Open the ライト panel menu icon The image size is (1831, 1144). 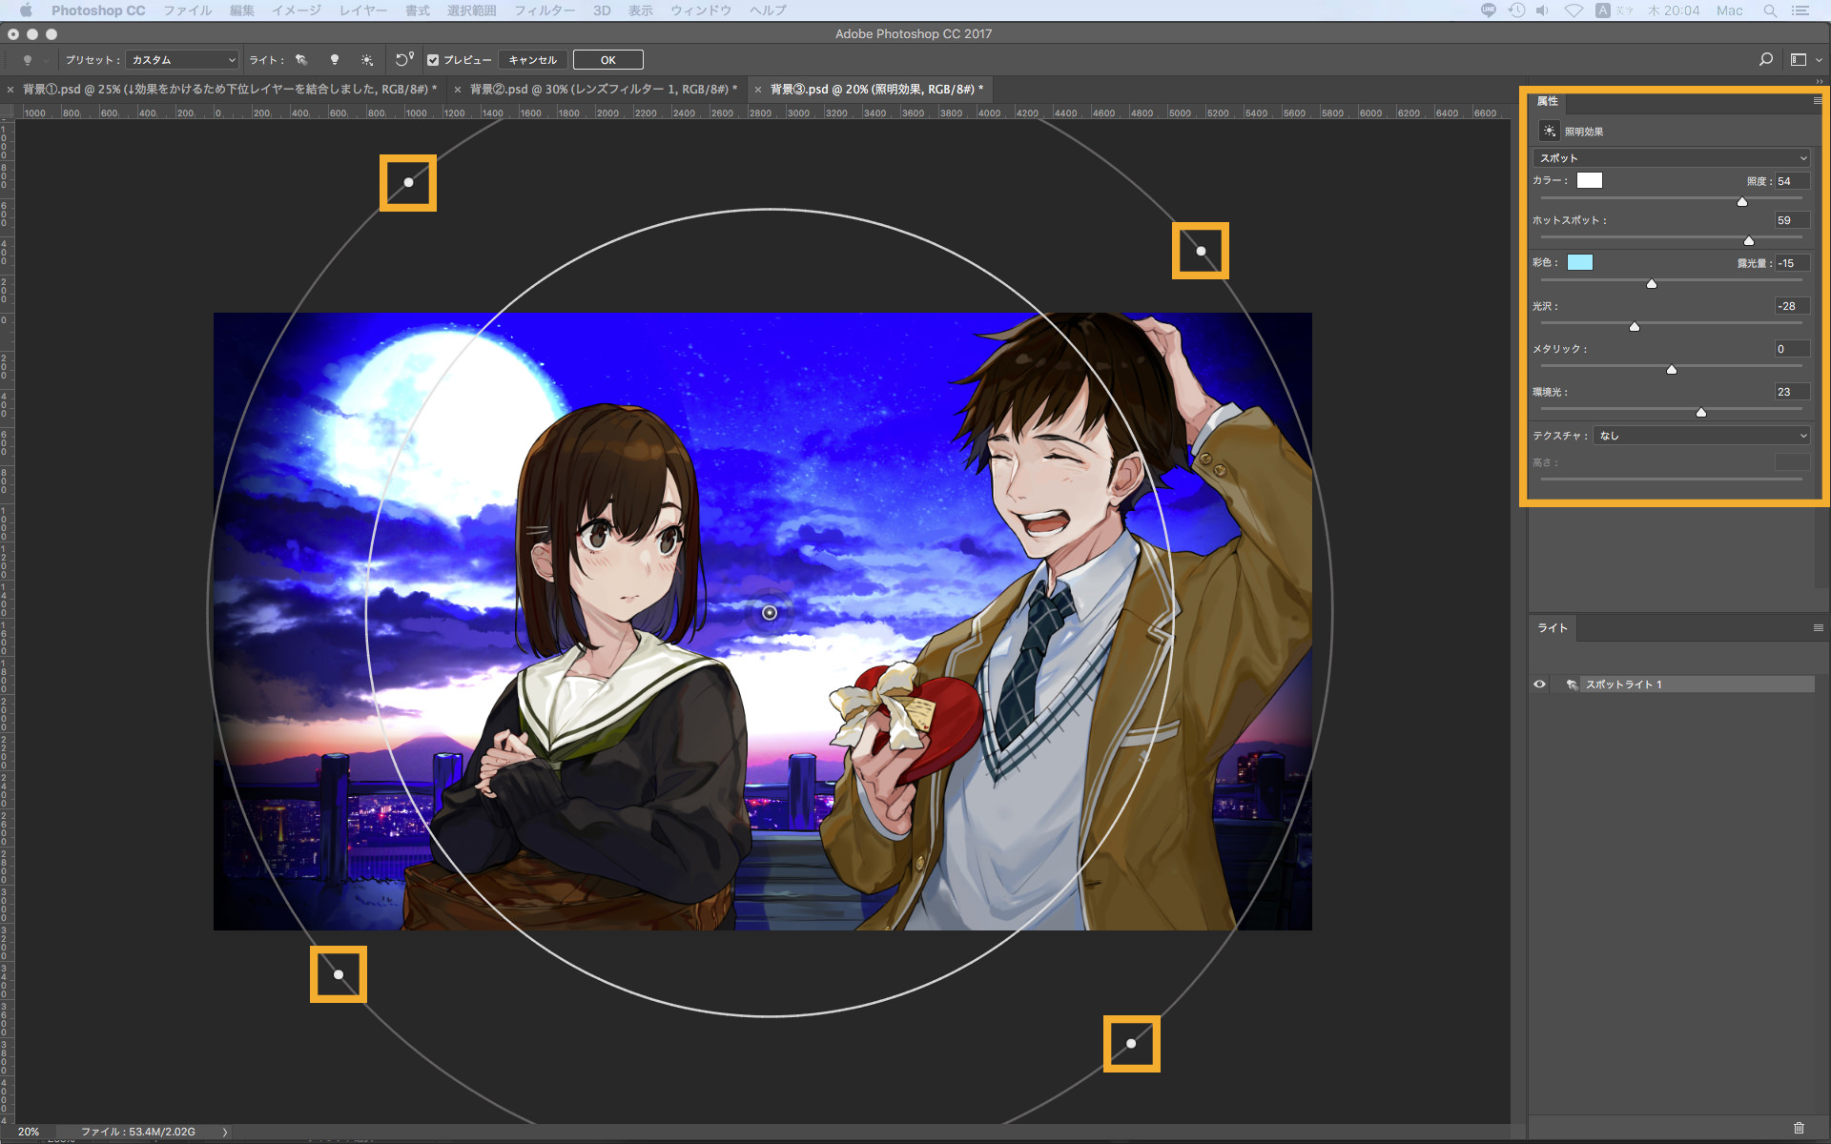[1818, 628]
